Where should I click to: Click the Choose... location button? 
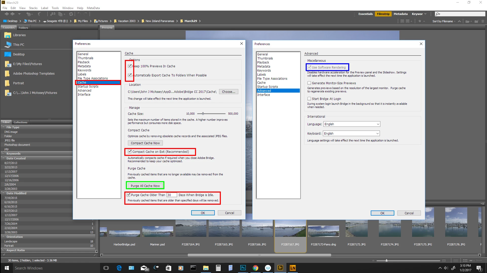pos(228,92)
